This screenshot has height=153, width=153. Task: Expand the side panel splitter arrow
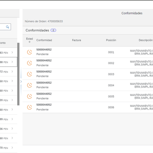[x=21, y=82]
